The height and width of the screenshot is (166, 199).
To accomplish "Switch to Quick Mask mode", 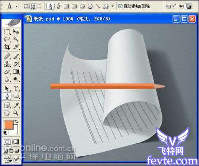I will (15, 142).
